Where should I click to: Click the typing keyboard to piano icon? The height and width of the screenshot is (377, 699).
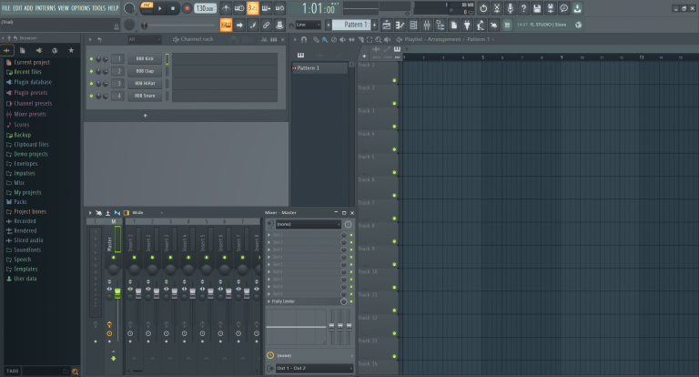coord(226,25)
